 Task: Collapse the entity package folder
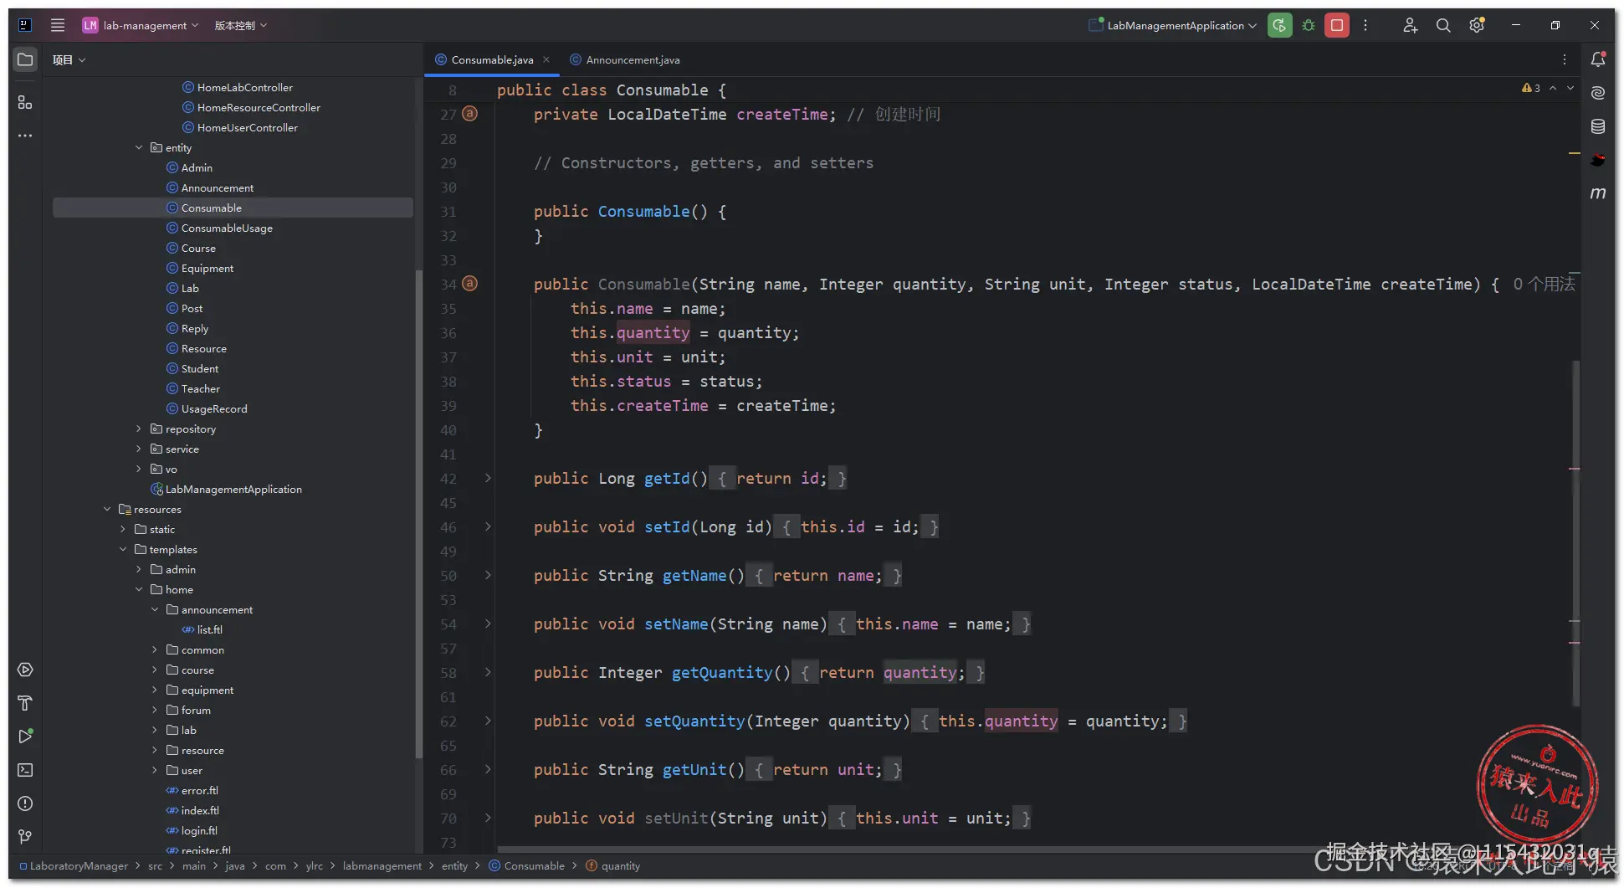coord(139,147)
